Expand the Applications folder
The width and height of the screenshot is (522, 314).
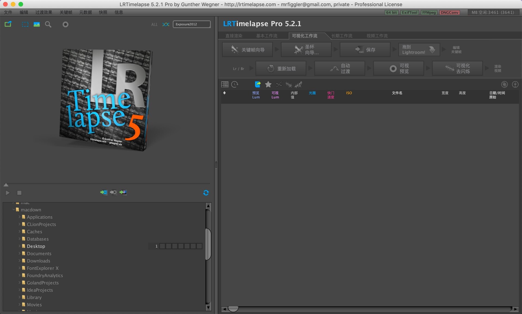[20, 217]
